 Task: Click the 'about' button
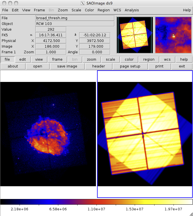click(13, 66)
